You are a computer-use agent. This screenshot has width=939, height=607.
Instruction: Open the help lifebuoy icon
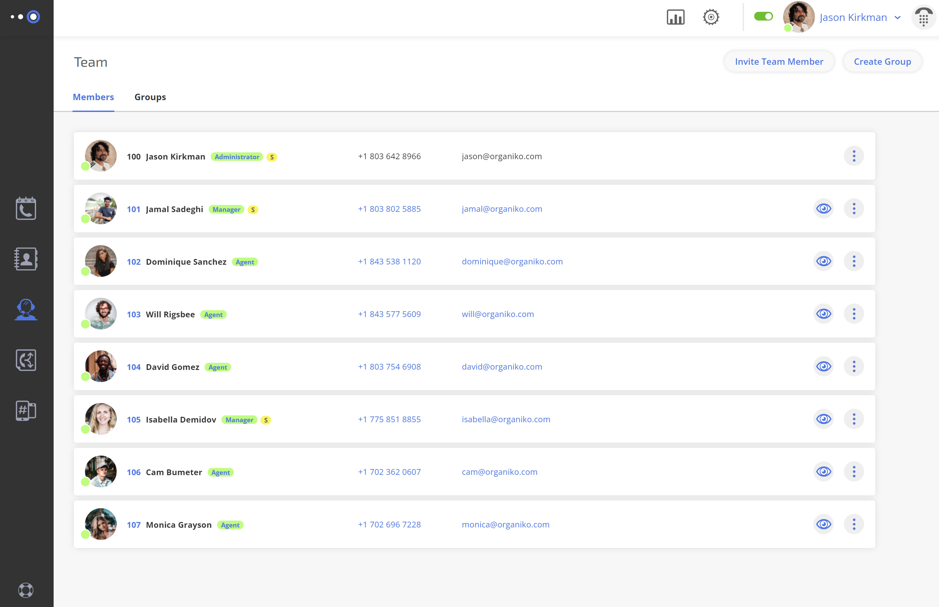(26, 590)
